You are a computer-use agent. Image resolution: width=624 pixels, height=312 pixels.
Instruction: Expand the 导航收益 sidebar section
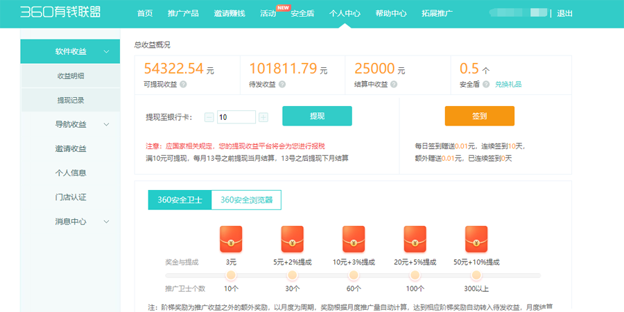[106, 124]
